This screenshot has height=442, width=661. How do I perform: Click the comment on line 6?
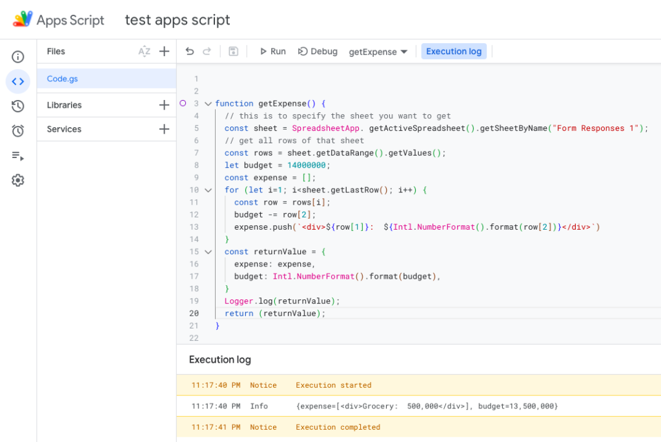pyautogui.click(x=294, y=140)
